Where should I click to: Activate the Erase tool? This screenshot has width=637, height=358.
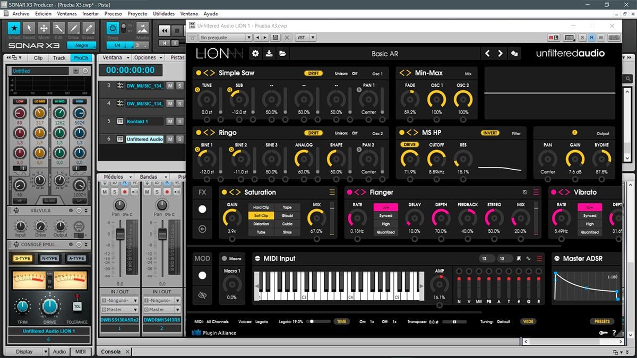coord(89,28)
